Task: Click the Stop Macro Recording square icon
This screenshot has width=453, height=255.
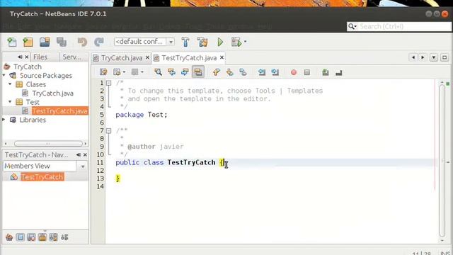Action: 306,72
